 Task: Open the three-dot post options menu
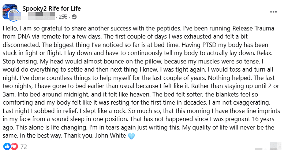(273, 11)
